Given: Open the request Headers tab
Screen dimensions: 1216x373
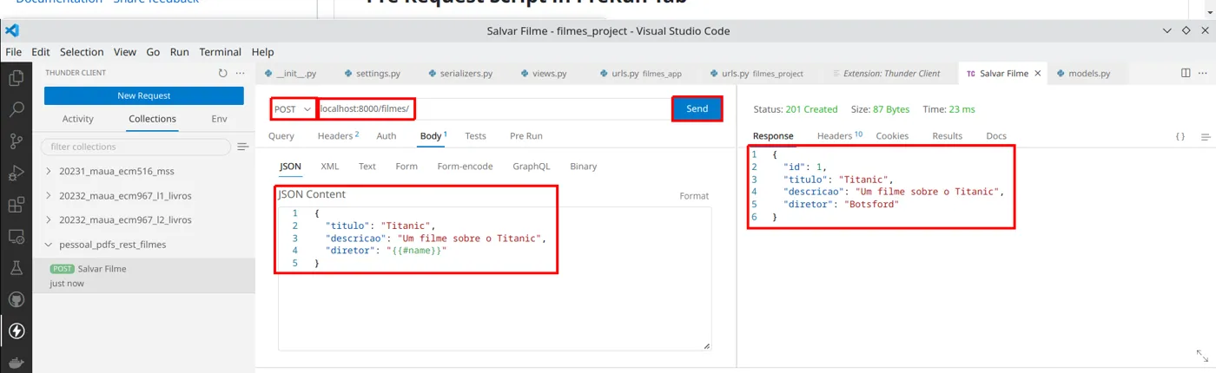Looking at the screenshot, I should point(338,136).
